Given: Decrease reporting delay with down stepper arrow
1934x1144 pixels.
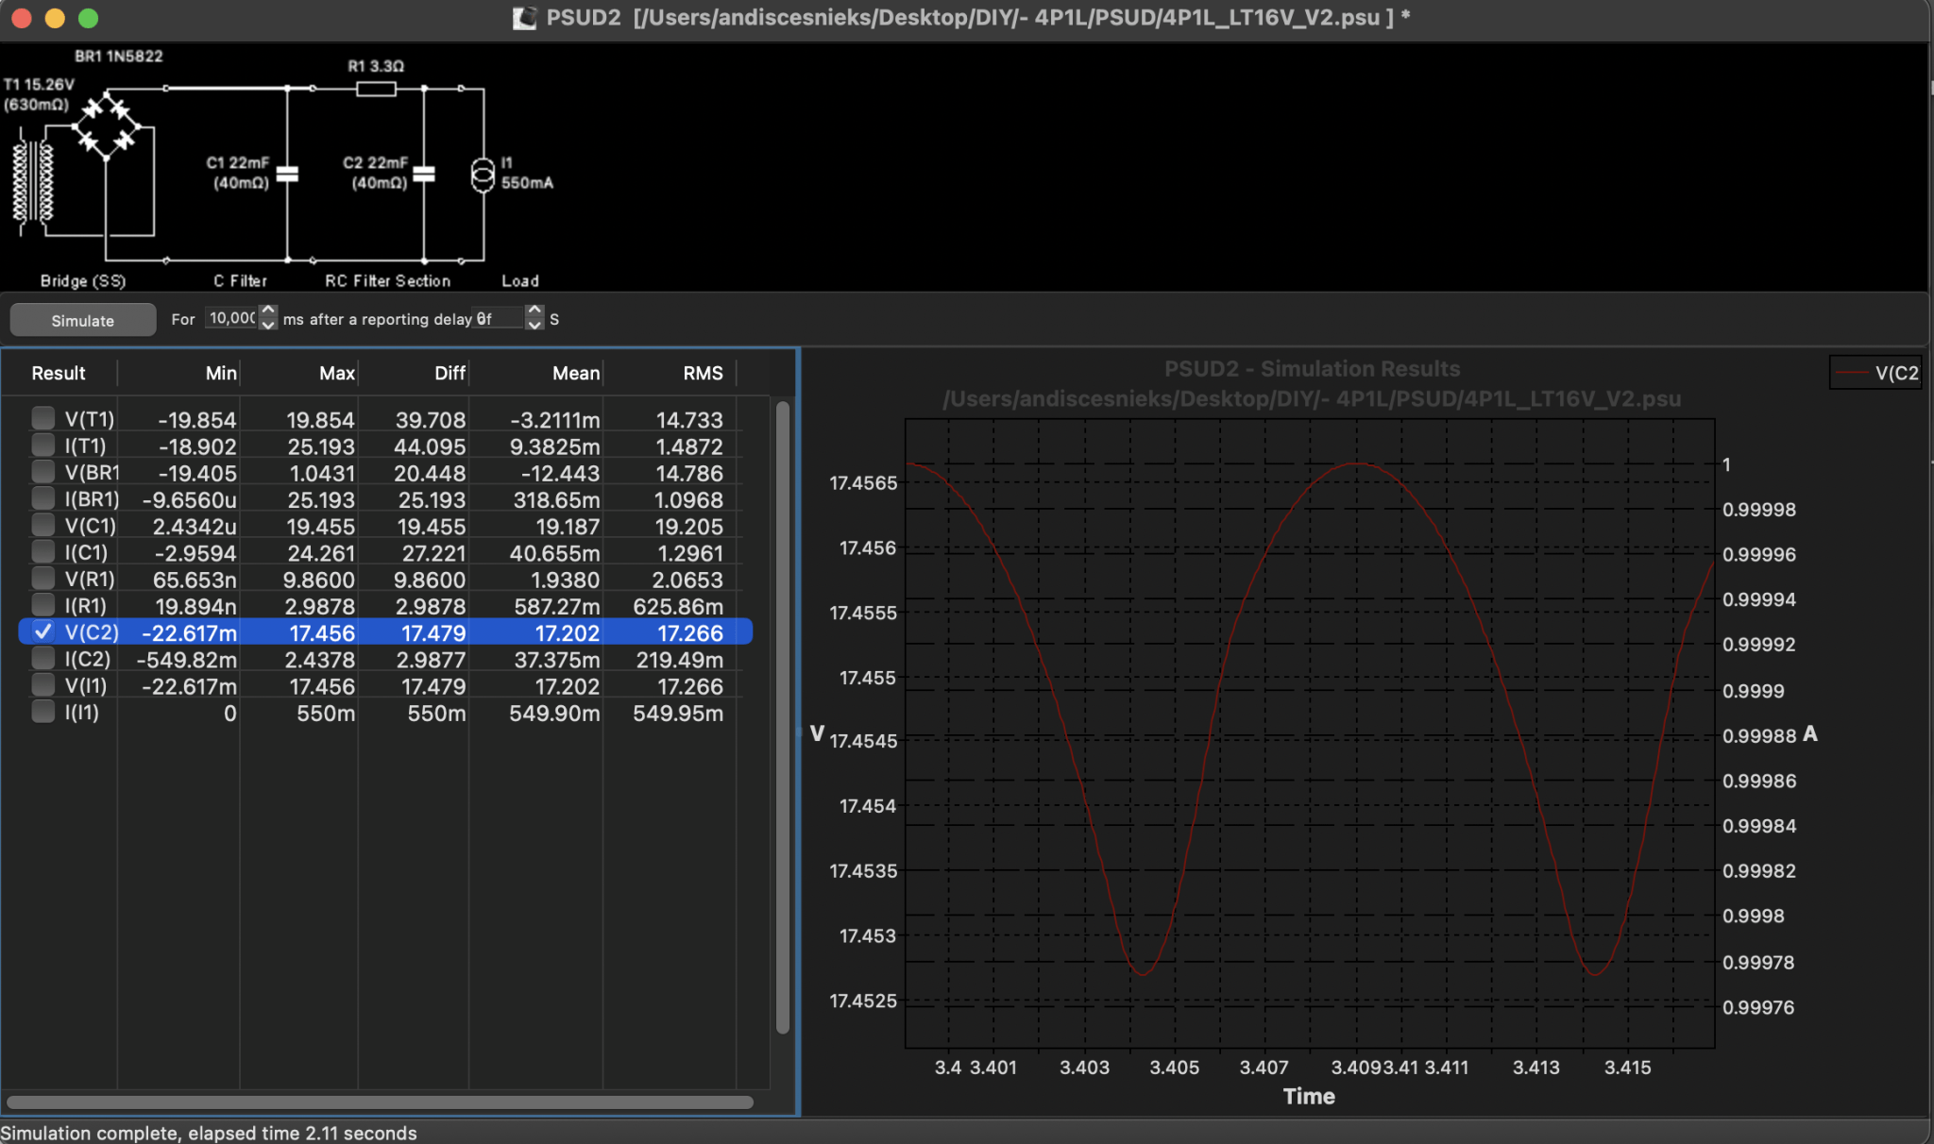Looking at the screenshot, I should [534, 326].
